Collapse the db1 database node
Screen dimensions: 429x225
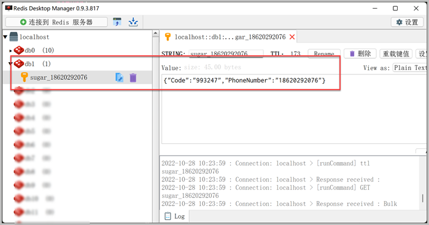coord(10,64)
